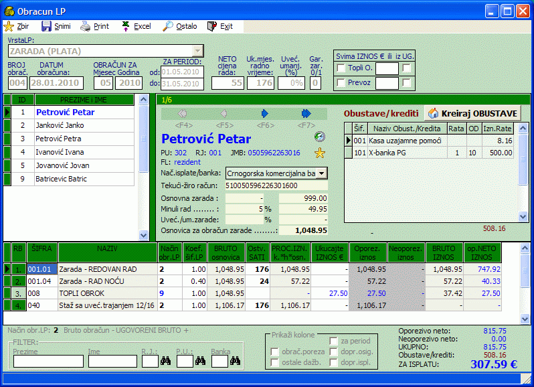Click the Kreiraj OBUSTAVE button
The height and width of the screenshot is (387, 534).
coord(473,113)
